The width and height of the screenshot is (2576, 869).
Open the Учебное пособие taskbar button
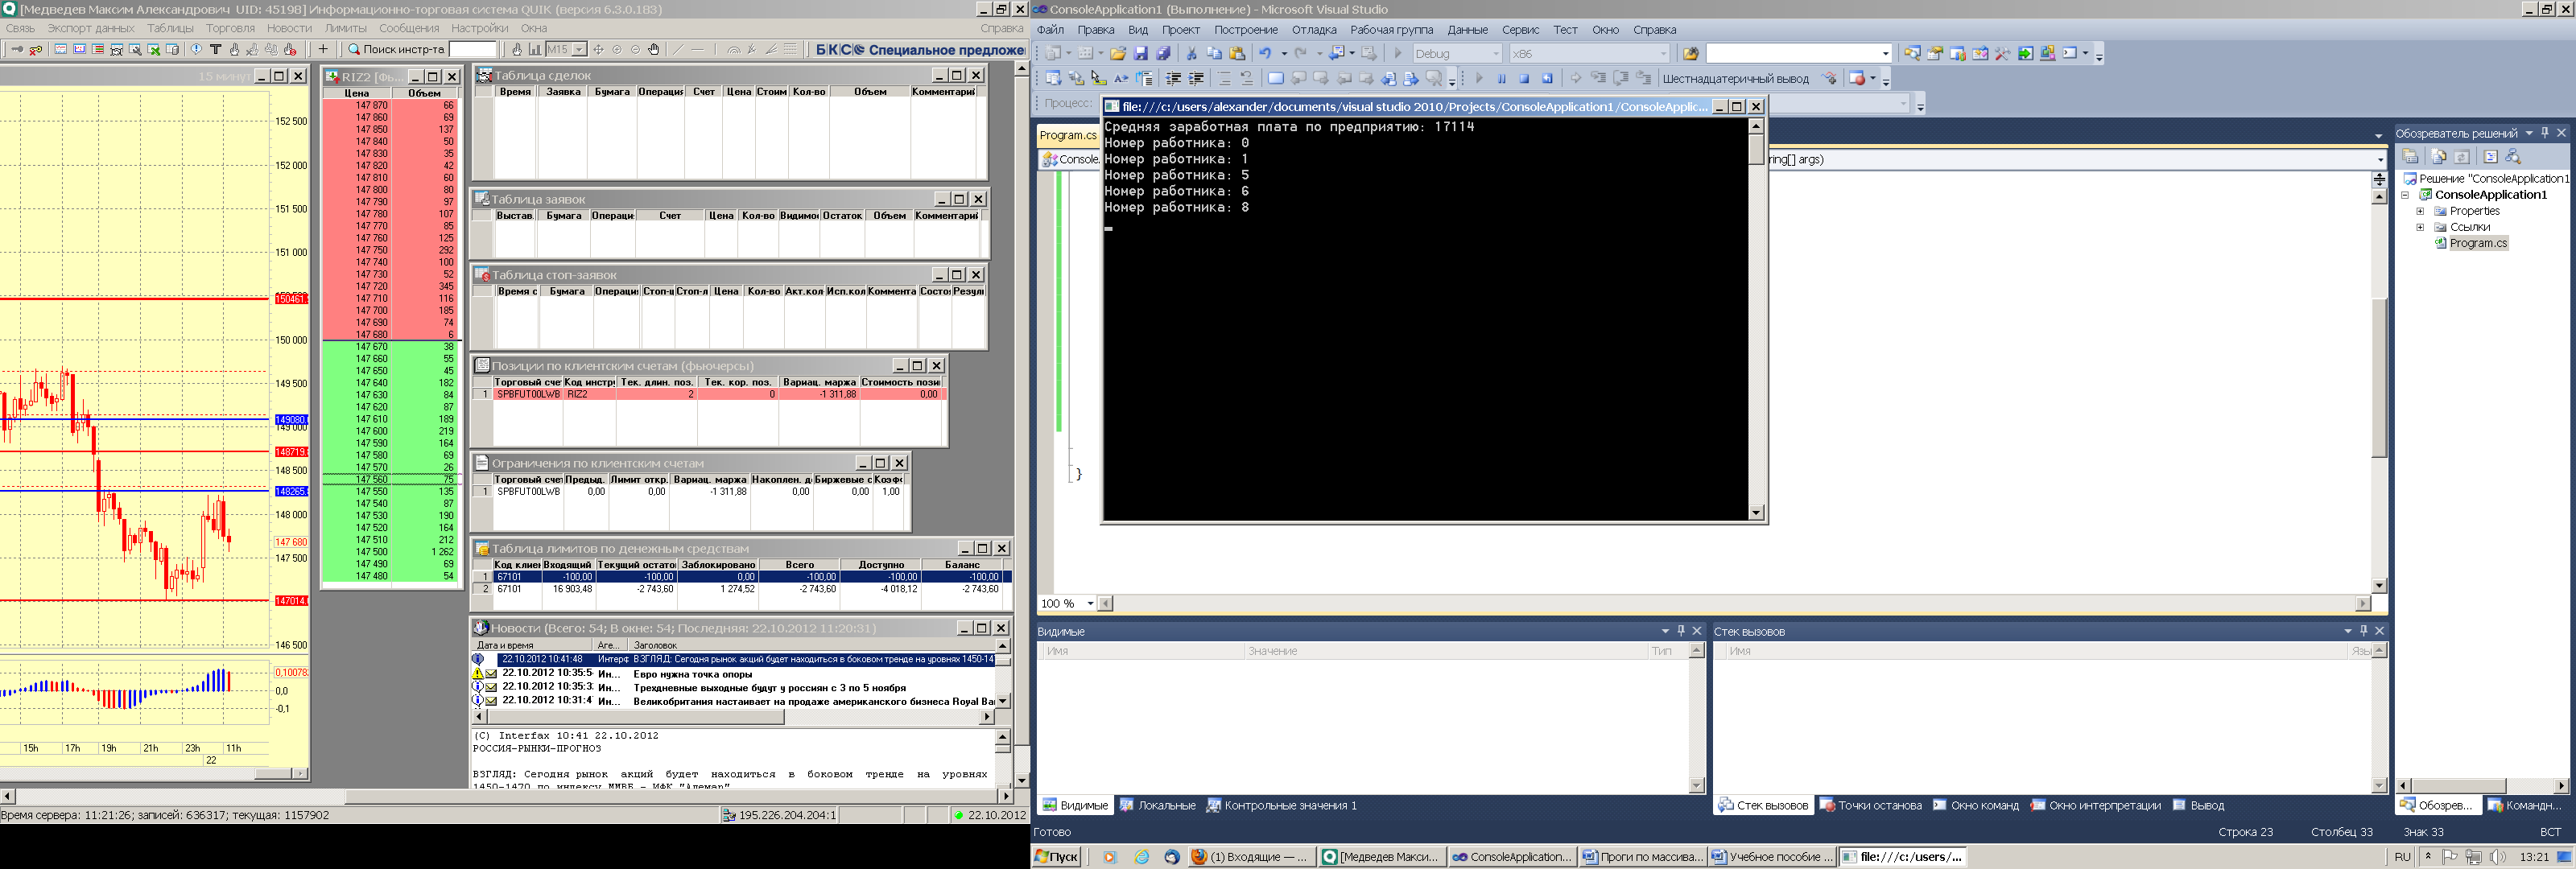[1772, 857]
